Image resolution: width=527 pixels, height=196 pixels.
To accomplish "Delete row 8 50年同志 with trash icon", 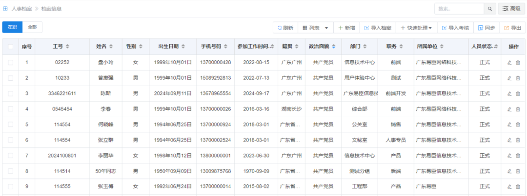I will (x=518, y=171).
